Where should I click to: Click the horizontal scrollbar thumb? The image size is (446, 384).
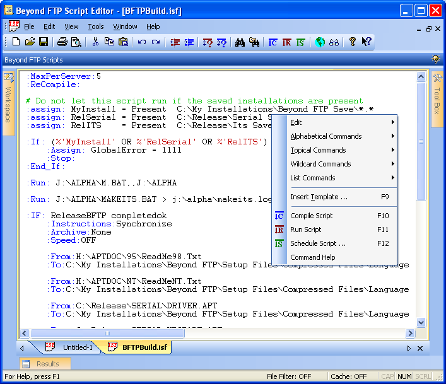click(x=107, y=333)
